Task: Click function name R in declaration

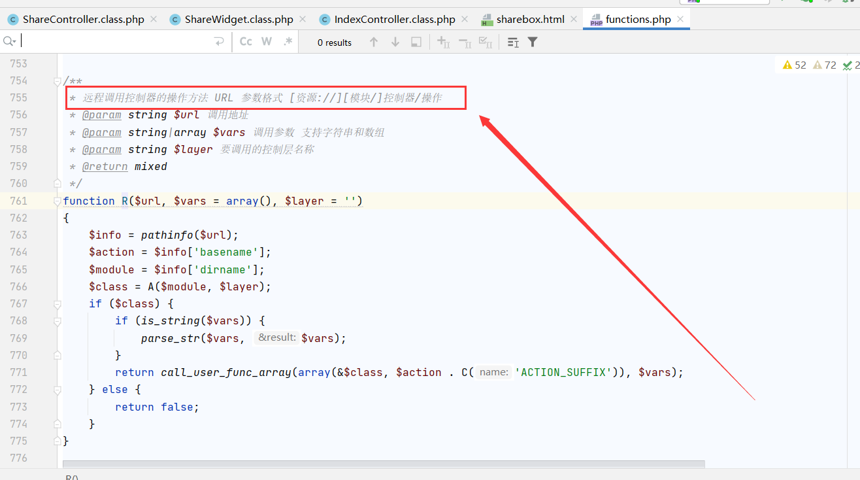Action: tap(125, 201)
